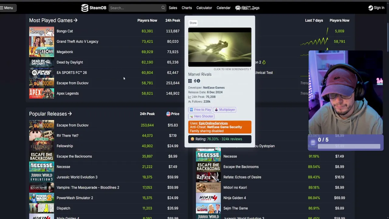Click the Windows platform icon in Marvel Rivals card

tap(190, 81)
